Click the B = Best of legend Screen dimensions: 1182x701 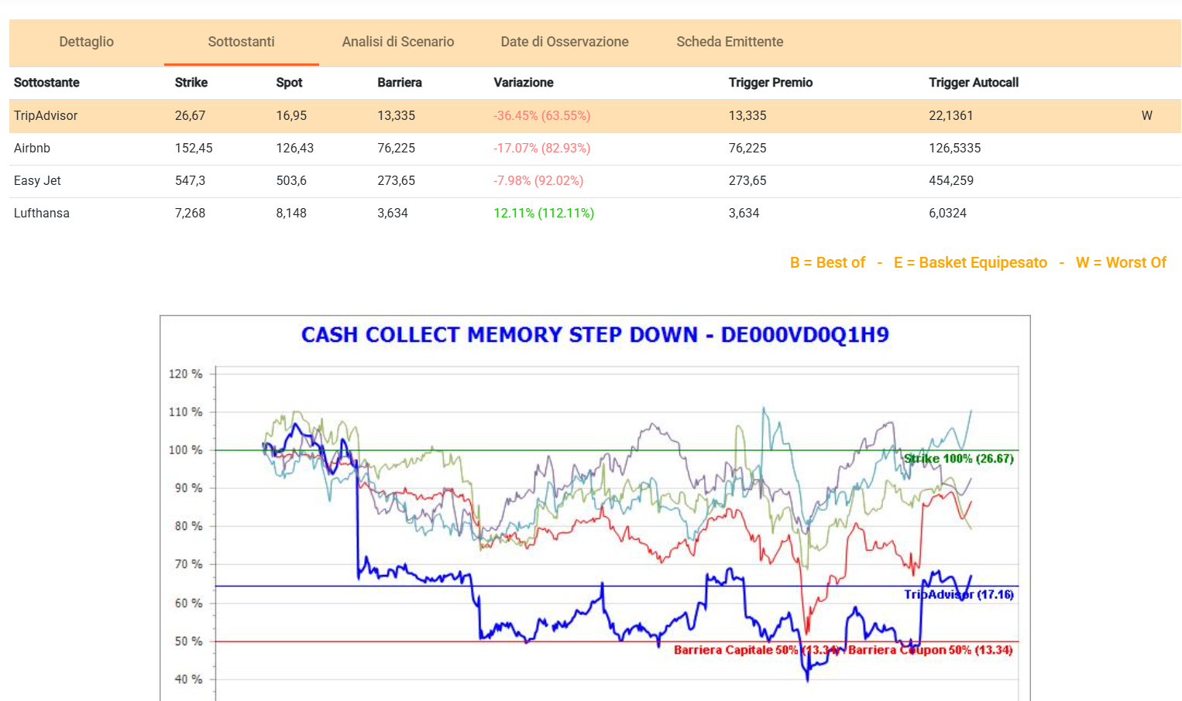(x=827, y=263)
